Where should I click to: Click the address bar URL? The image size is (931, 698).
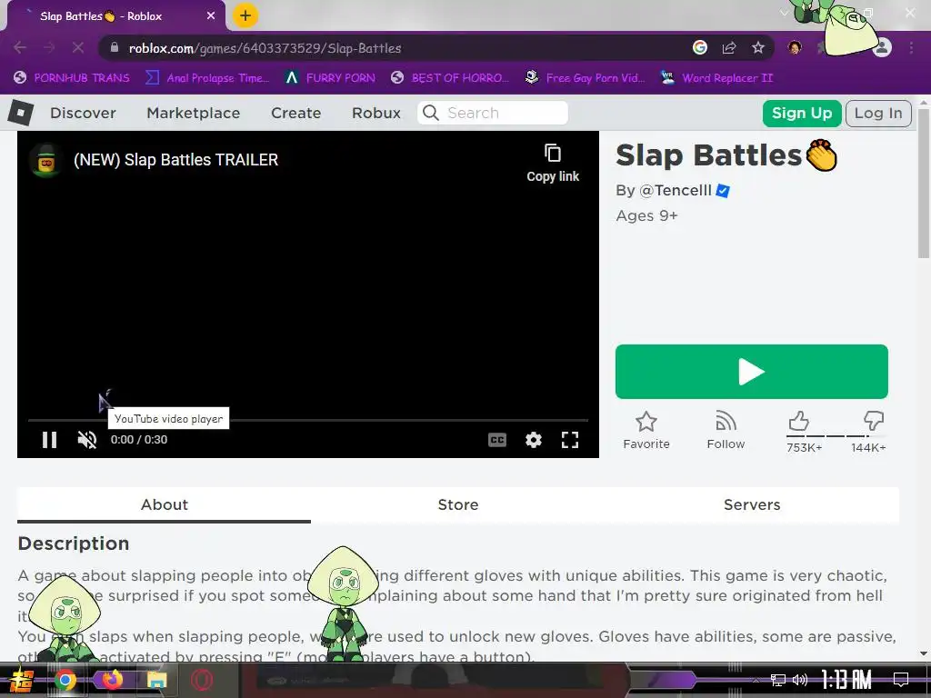pyautogui.click(x=265, y=48)
